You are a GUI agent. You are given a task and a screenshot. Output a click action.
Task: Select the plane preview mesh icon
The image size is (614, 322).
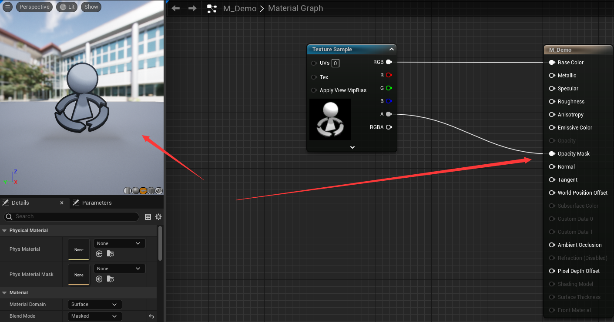(143, 191)
